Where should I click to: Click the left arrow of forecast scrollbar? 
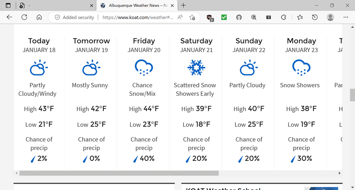pyautogui.click(x=16, y=173)
